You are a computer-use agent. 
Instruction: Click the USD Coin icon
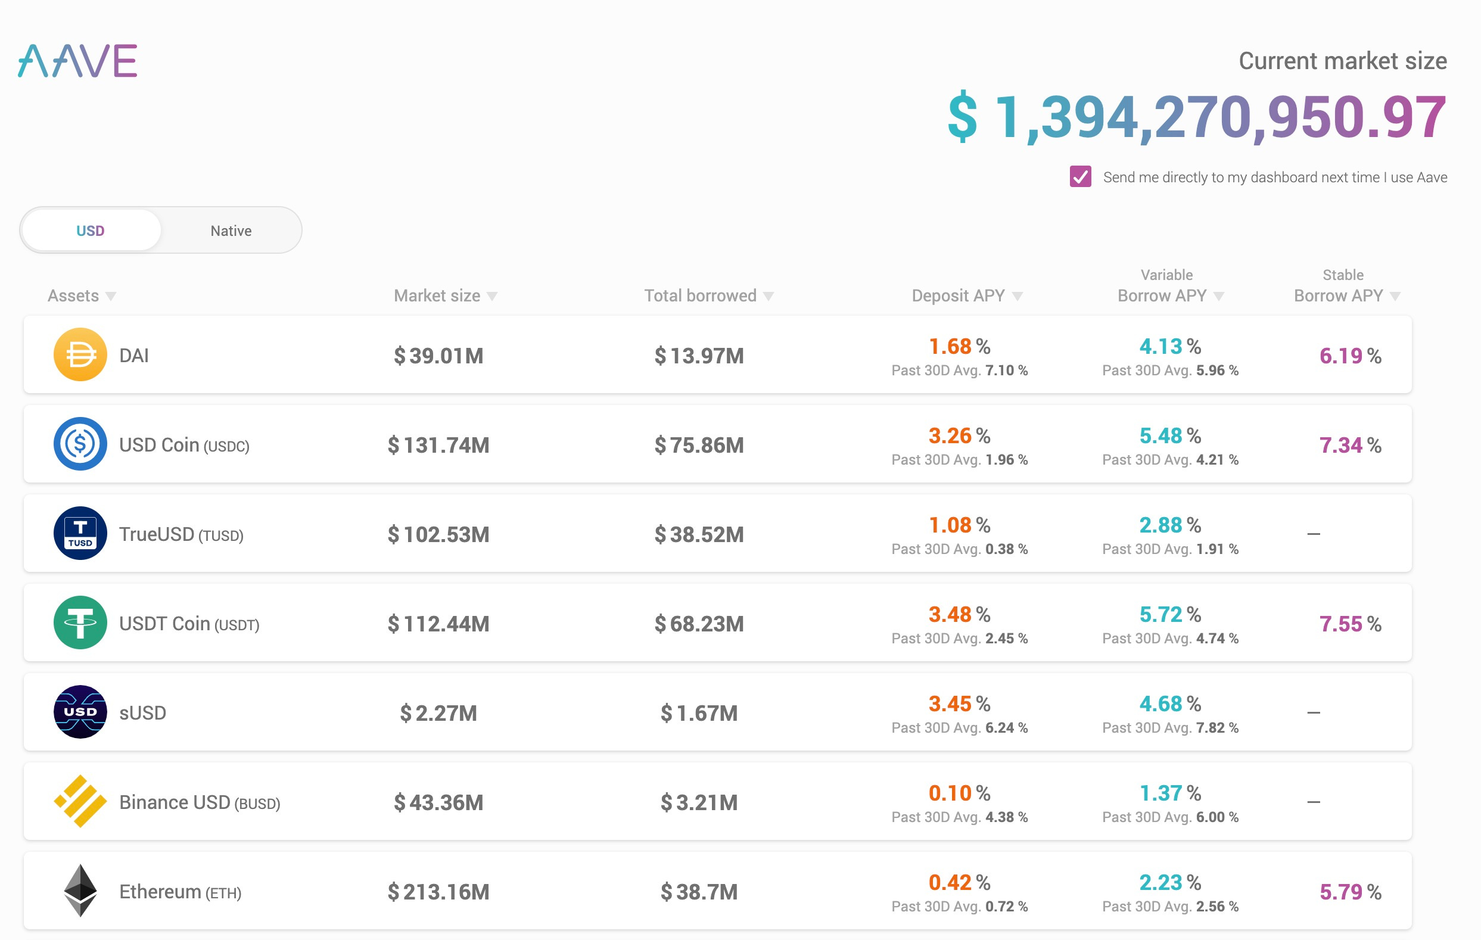[80, 444]
